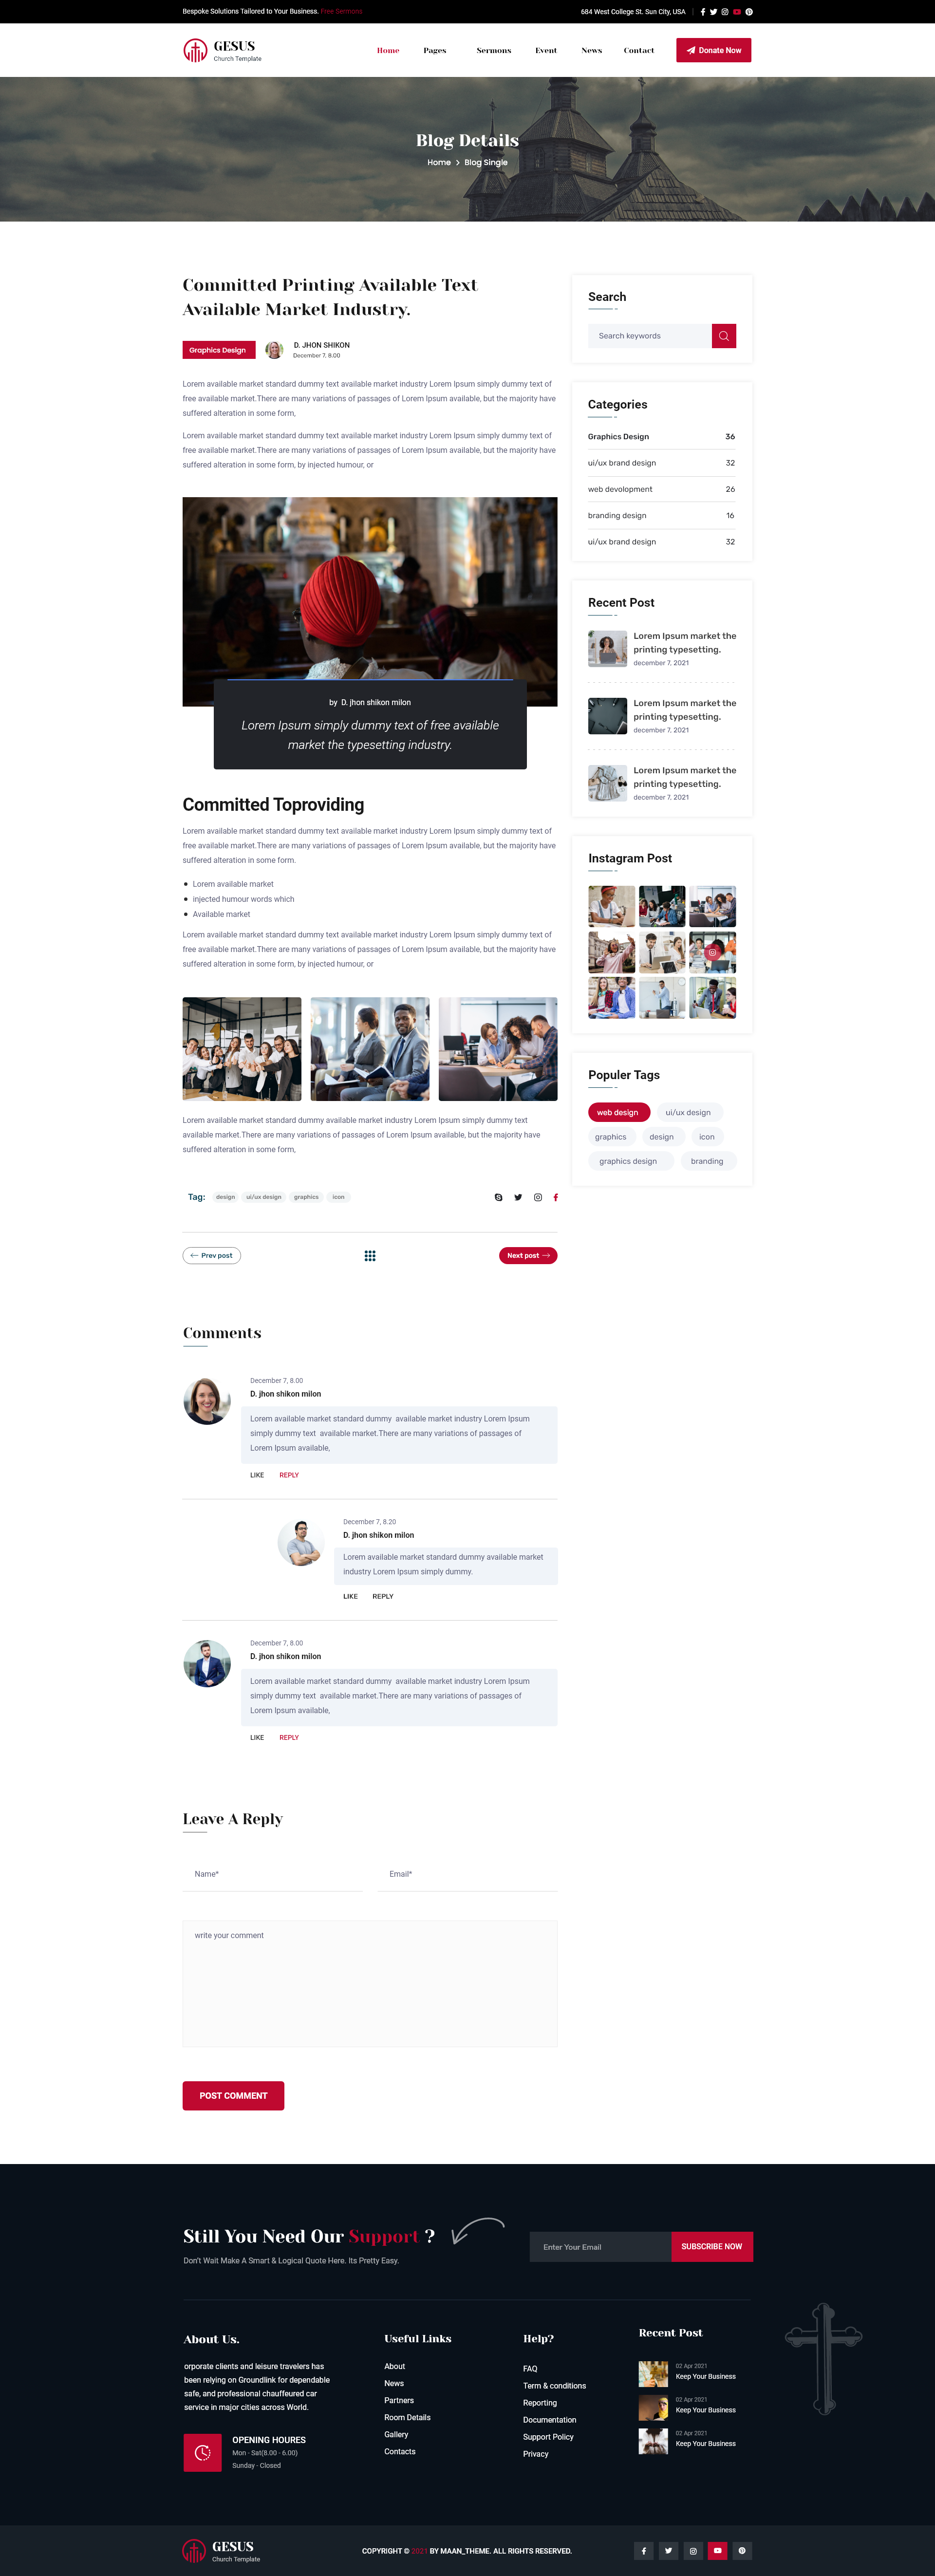
Task: Click the first Instagram post thumbnail
Action: [x=611, y=906]
